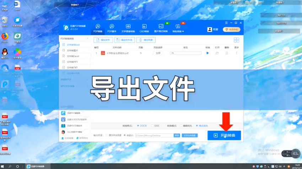The height and width of the screenshot is (169, 302).
Task: Open the VIP 会员中心 button
Action: [x=232, y=29]
